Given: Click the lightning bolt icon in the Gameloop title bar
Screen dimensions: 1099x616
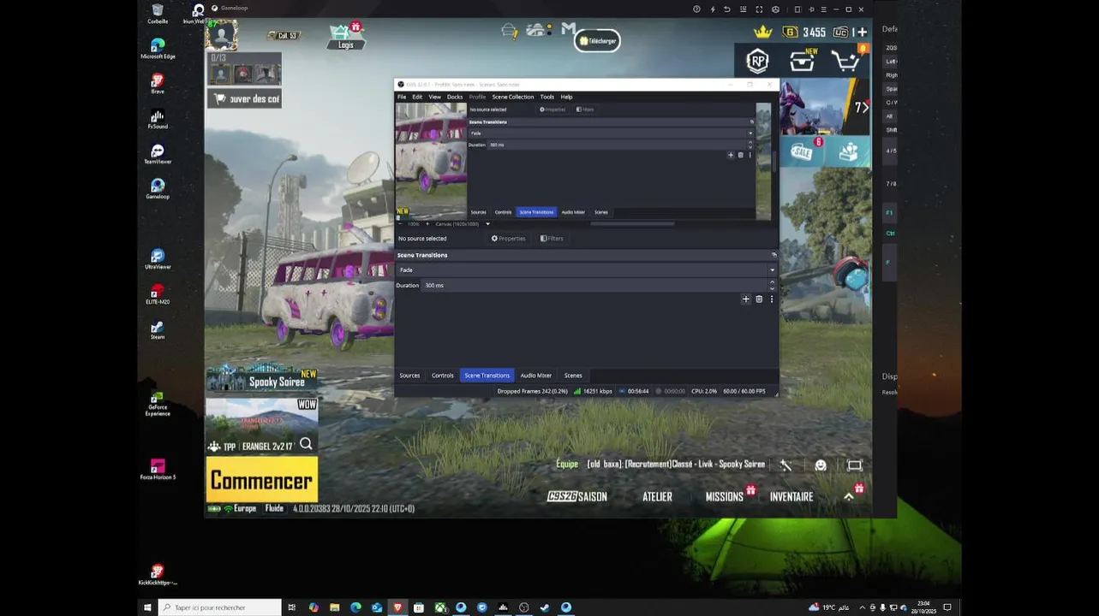Looking at the screenshot, I should (x=711, y=9).
